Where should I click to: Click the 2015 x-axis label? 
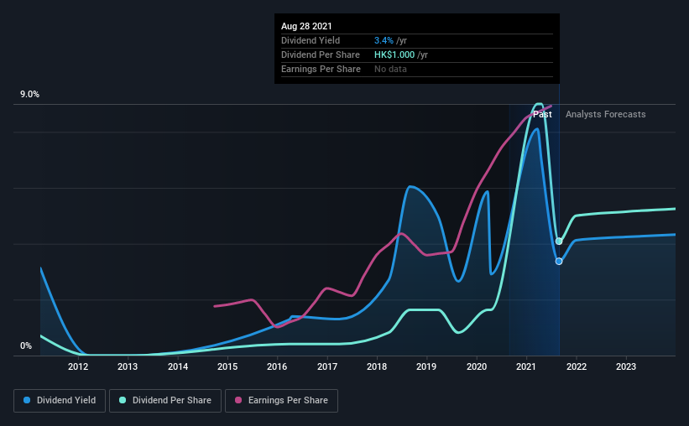pyautogui.click(x=227, y=366)
